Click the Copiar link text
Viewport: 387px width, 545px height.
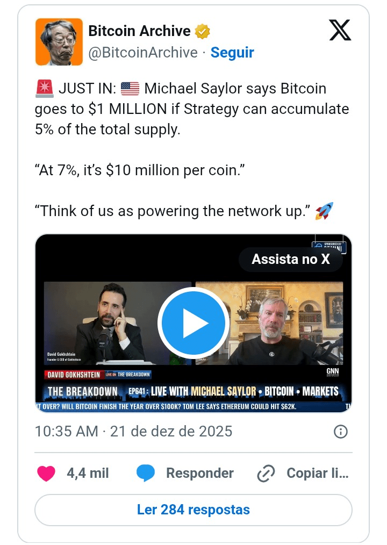click(318, 474)
